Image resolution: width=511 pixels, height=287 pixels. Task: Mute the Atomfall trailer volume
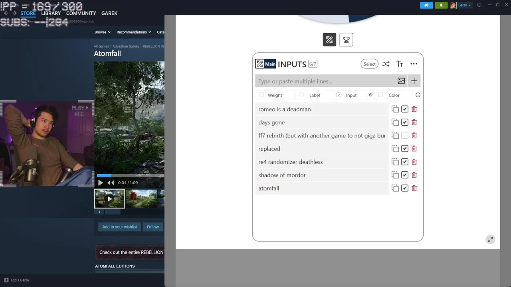tap(111, 183)
